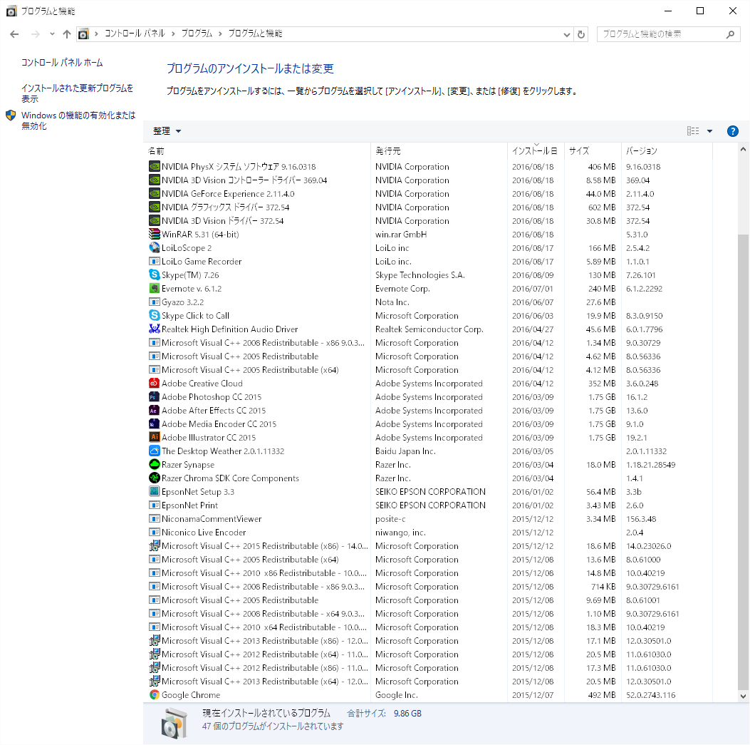Click the NVIDIA GeForce Experience icon
Screen dimensions: 750x745
pos(154,193)
